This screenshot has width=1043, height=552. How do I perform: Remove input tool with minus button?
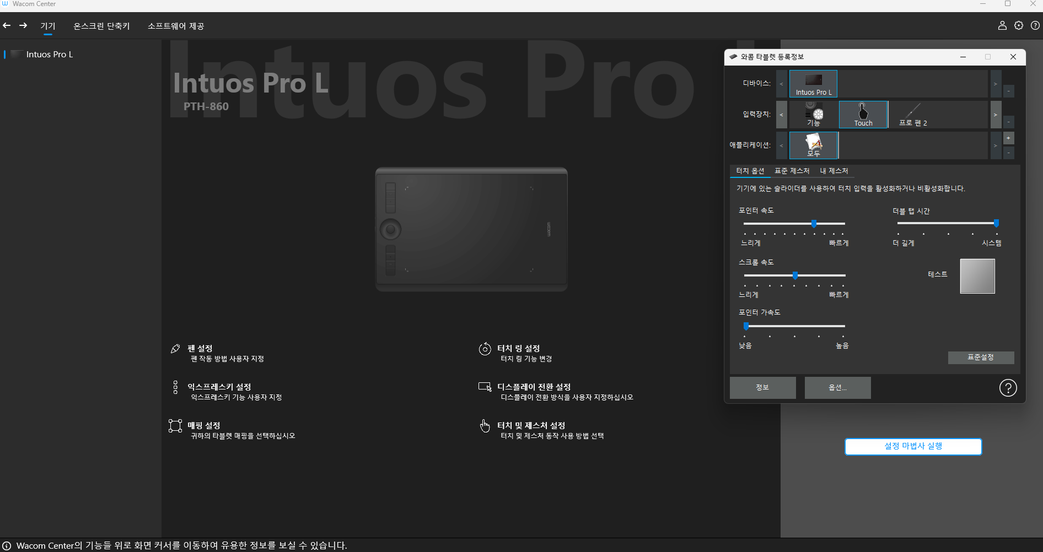pyautogui.click(x=1009, y=121)
